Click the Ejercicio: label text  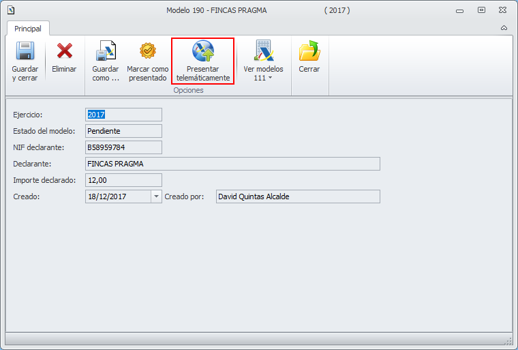(x=28, y=115)
